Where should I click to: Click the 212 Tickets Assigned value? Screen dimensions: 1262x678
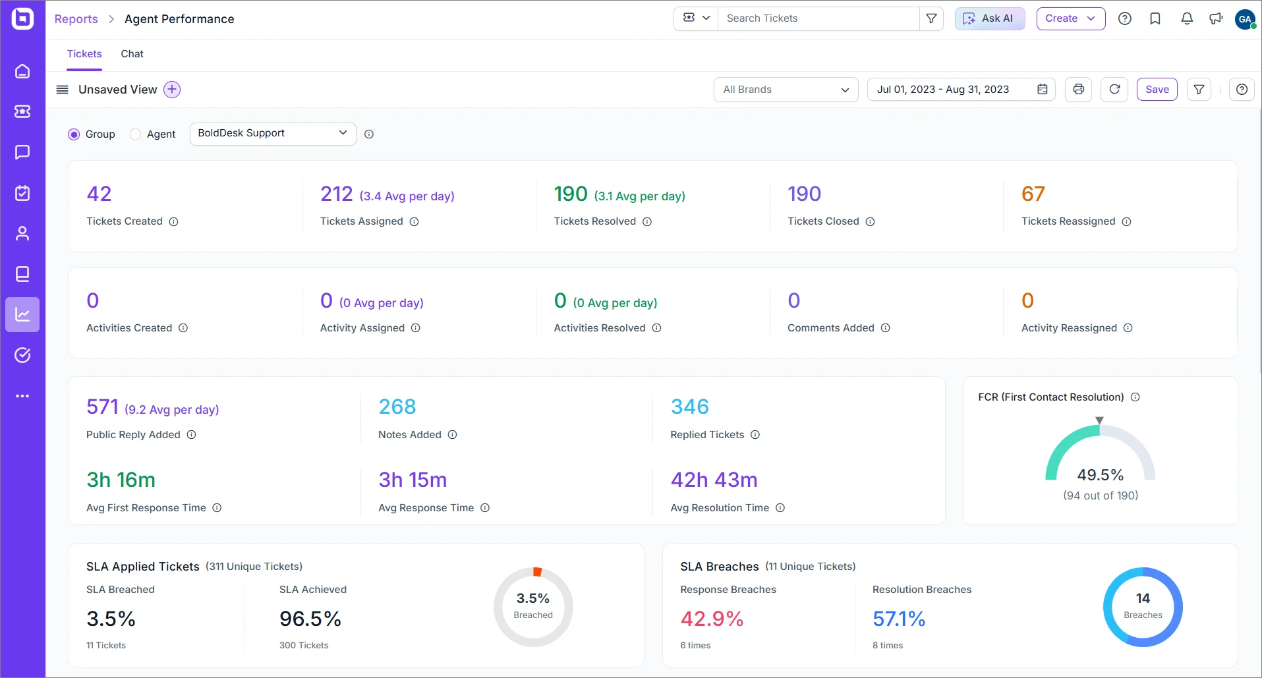tap(336, 194)
